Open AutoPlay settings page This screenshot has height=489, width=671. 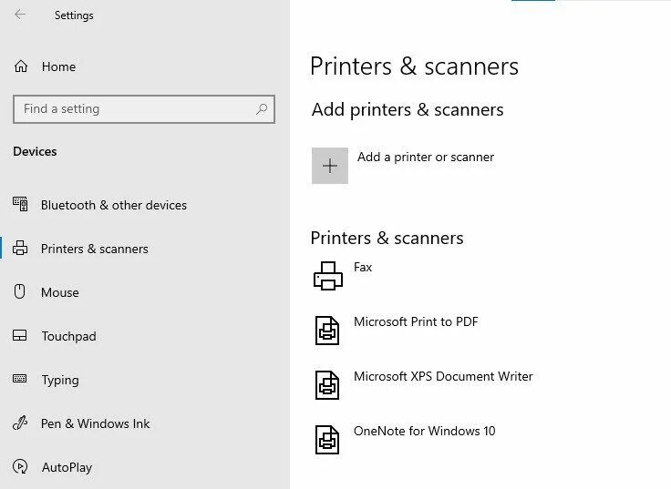[67, 468]
